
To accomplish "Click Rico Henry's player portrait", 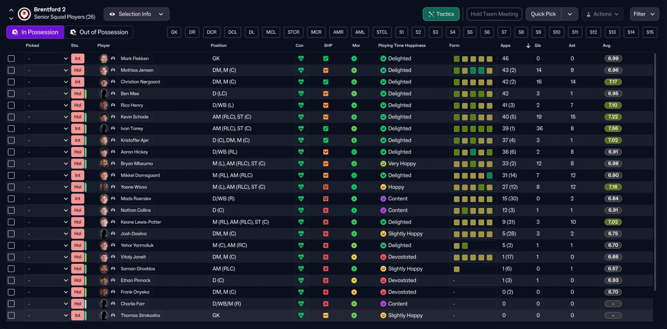I will click(104, 105).
